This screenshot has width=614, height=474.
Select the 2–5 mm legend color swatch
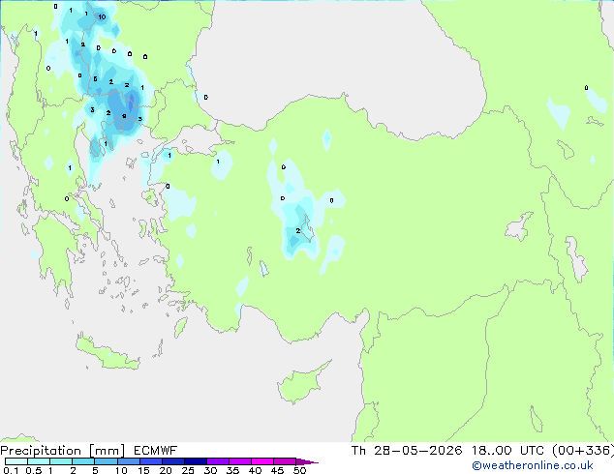(x=83, y=461)
